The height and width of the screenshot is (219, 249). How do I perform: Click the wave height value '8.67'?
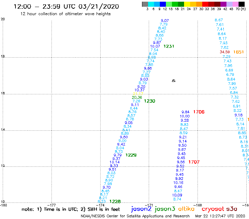click(219, 20)
